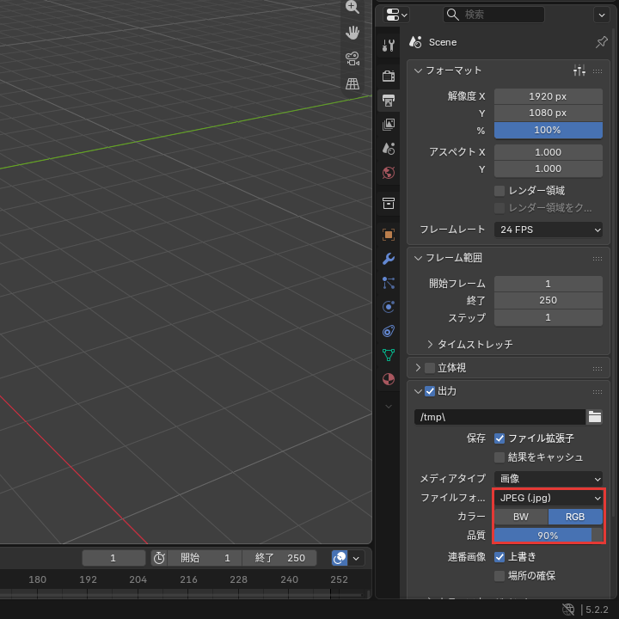Open the Output properties tab
This screenshot has height=619, width=619.
389,101
